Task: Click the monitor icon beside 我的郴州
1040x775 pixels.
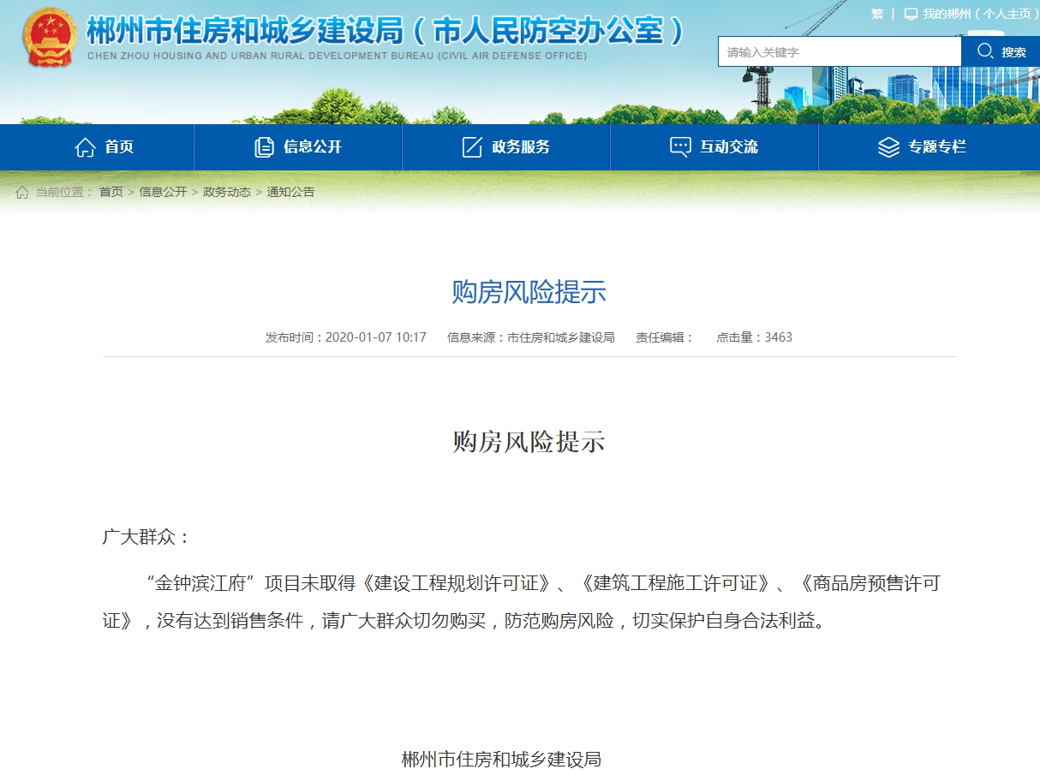Action: click(x=911, y=15)
